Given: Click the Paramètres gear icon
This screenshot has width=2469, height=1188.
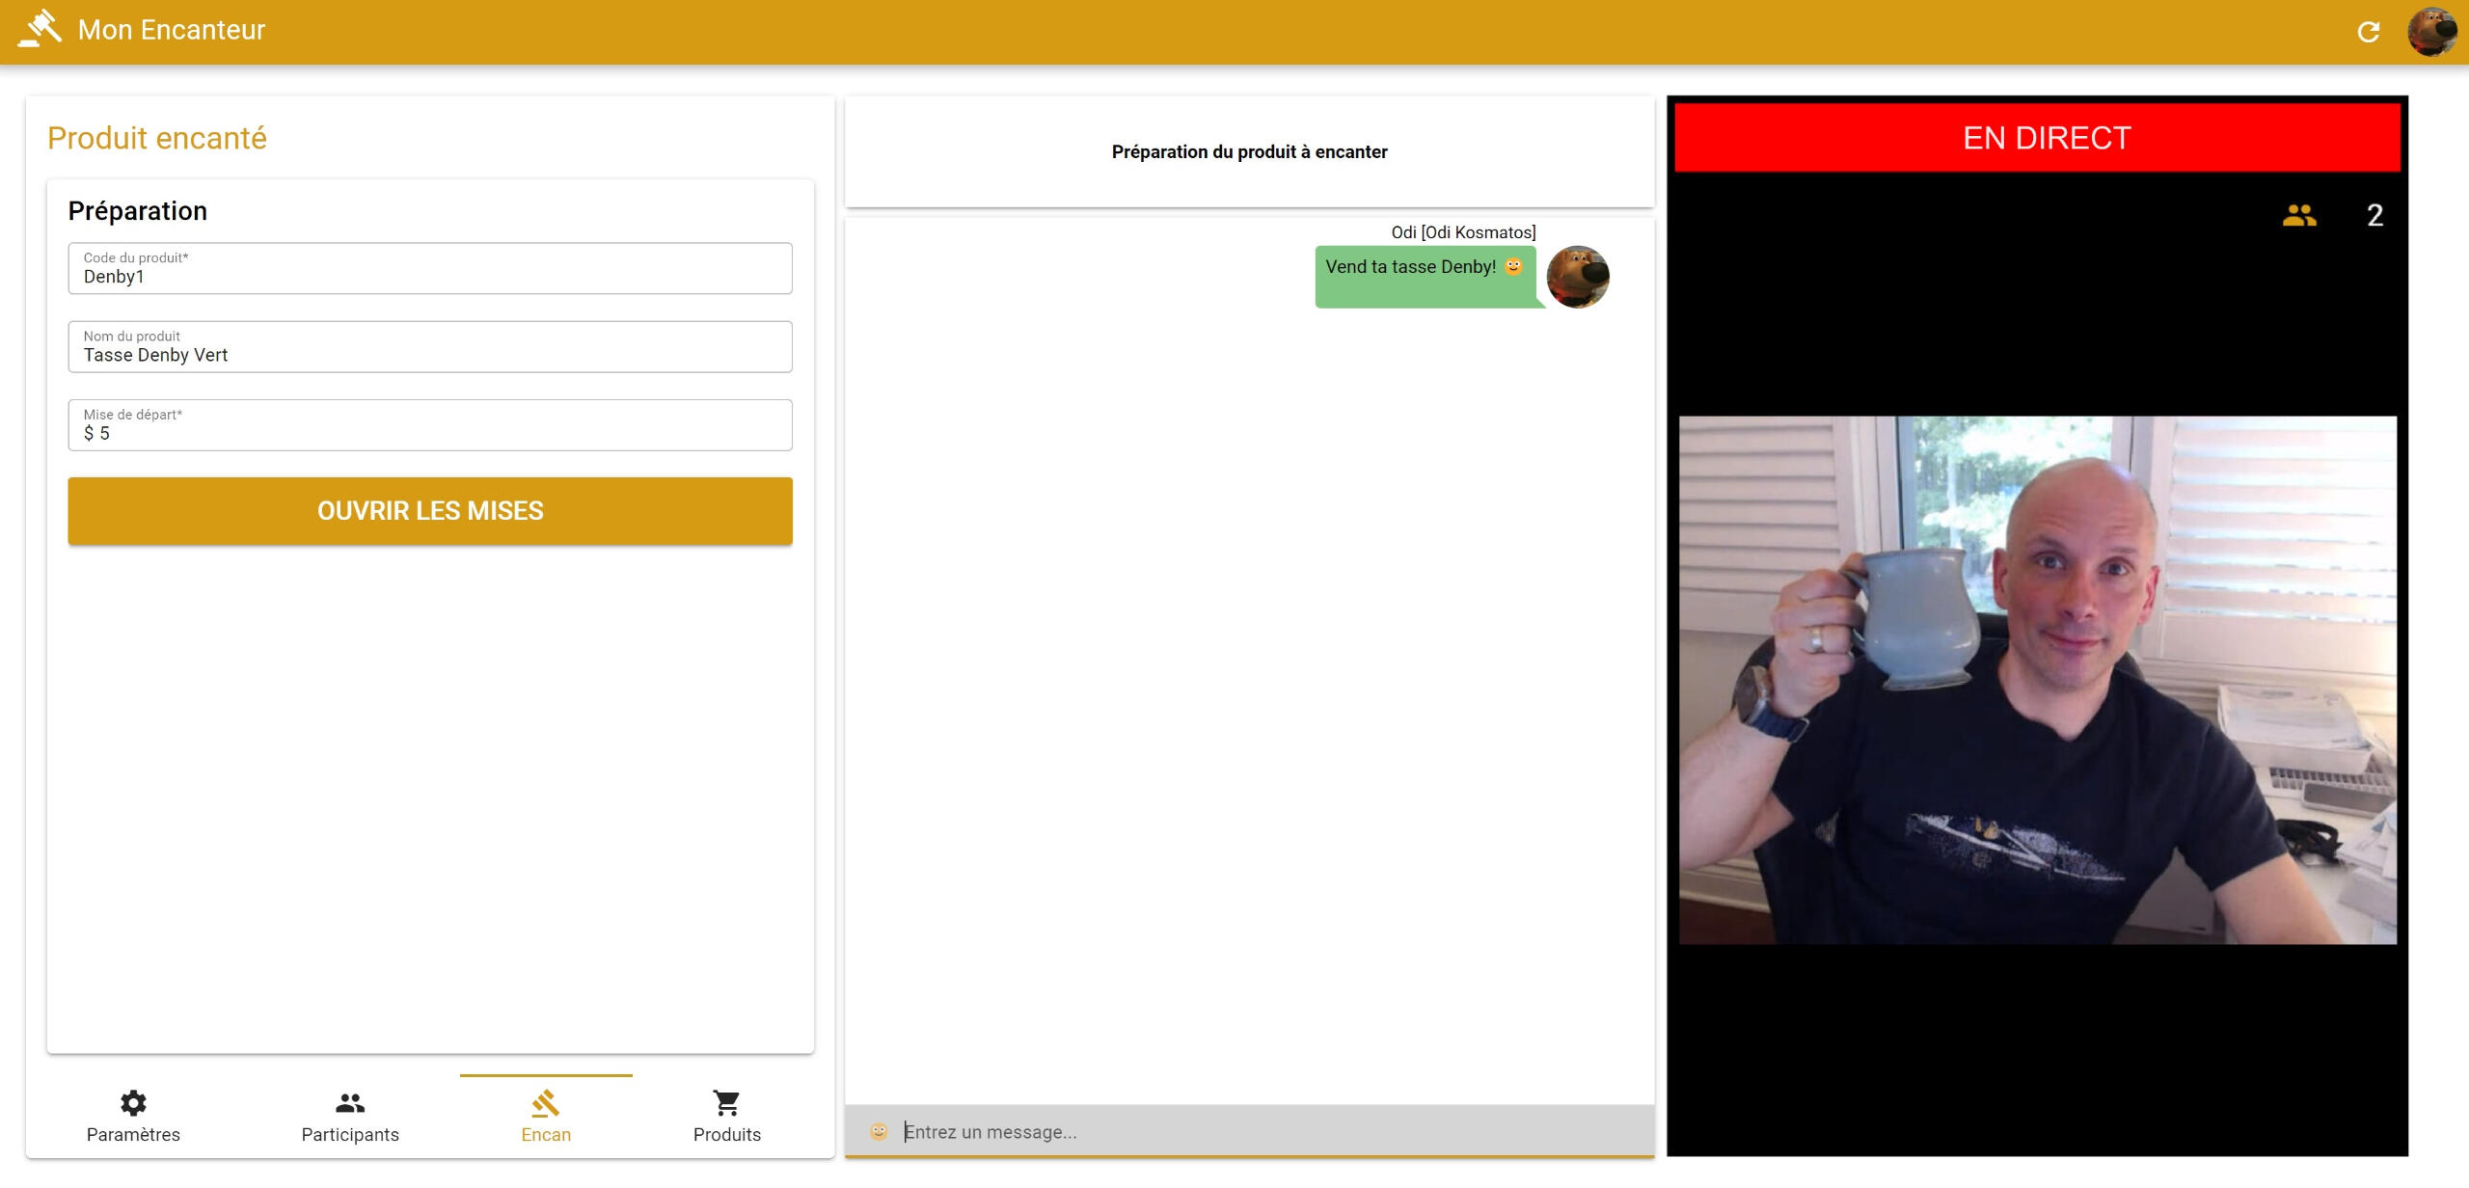Looking at the screenshot, I should pos(133,1102).
